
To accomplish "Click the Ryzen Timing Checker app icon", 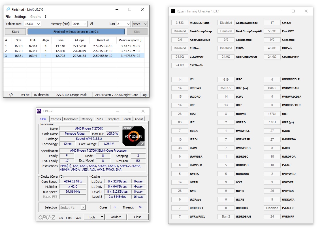I will coord(173,11).
